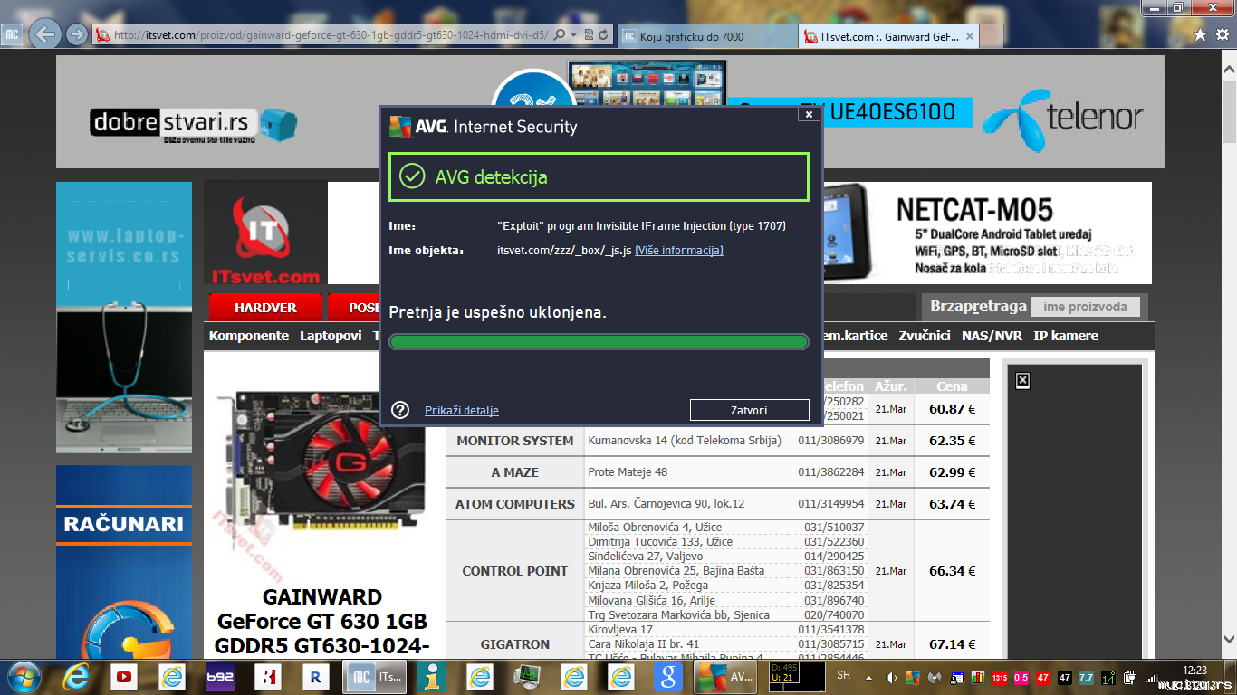Click the taskbar clock showing 12:23
The image size is (1237, 695).
point(1195,670)
